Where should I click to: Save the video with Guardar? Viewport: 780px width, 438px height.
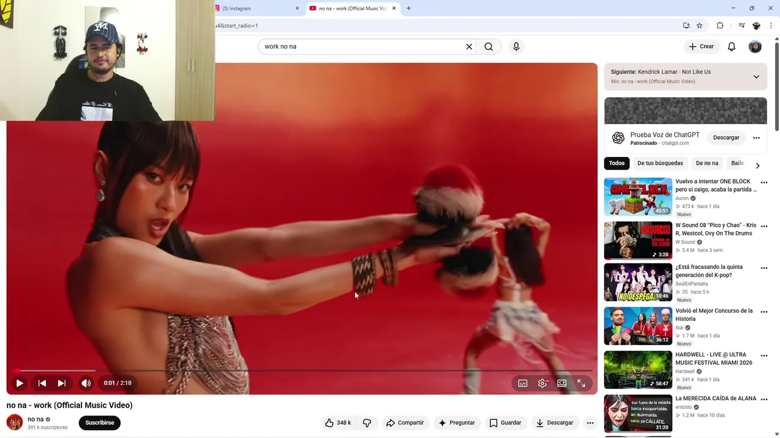point(506,423)
